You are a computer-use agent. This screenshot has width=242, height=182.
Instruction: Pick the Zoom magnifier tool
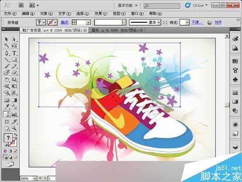[14, 128]
